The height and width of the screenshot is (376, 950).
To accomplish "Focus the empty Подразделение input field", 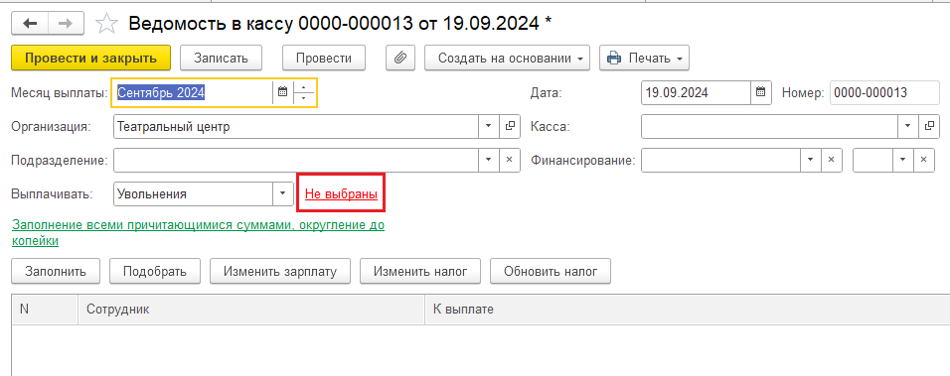I will [296, 160].
